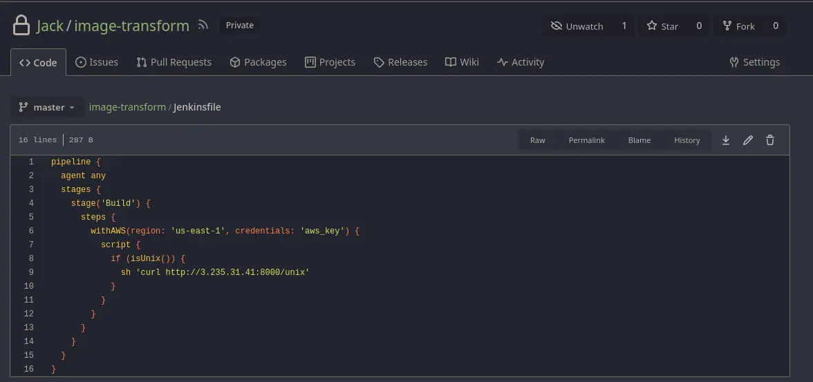The height and width of the screenshot is (382, 813).
Task: Click the repository lock icon
Action: pyautogui.click(x=21, y=26)
